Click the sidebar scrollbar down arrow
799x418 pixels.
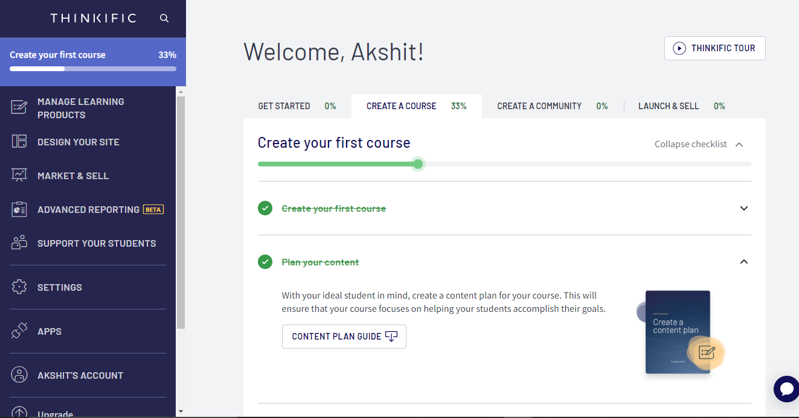pyautogui.click(x=181, y=411)
